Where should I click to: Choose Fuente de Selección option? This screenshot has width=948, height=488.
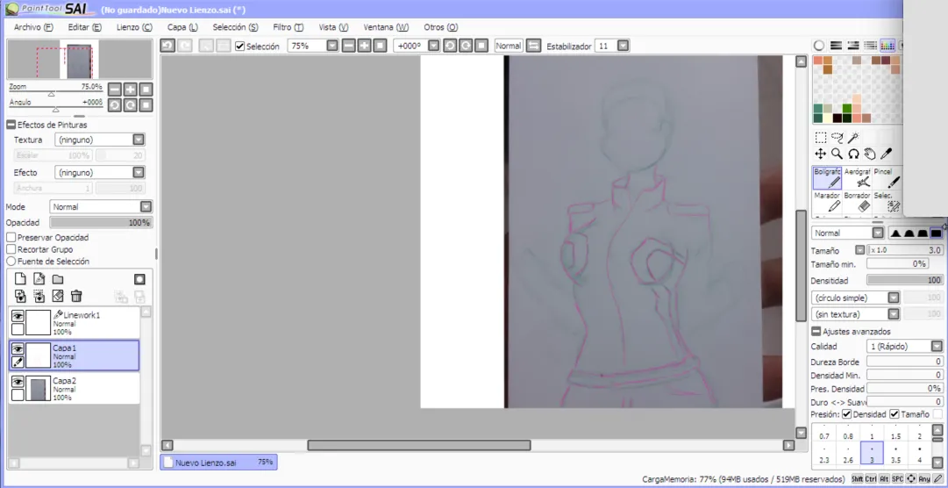(11, 262)
